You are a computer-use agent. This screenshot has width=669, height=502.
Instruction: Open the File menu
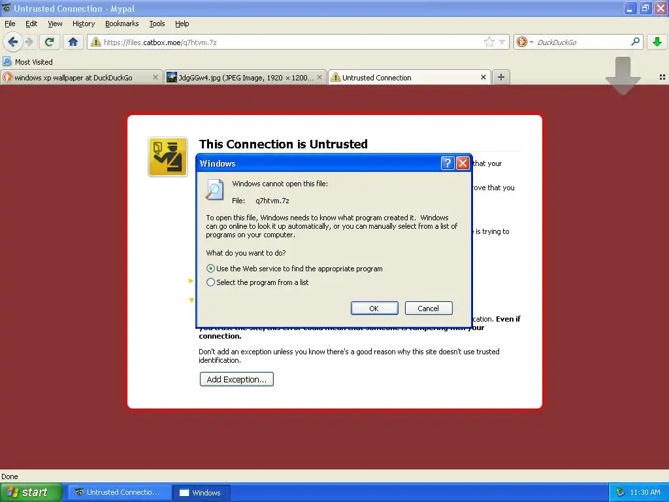[x=10, y=24]
